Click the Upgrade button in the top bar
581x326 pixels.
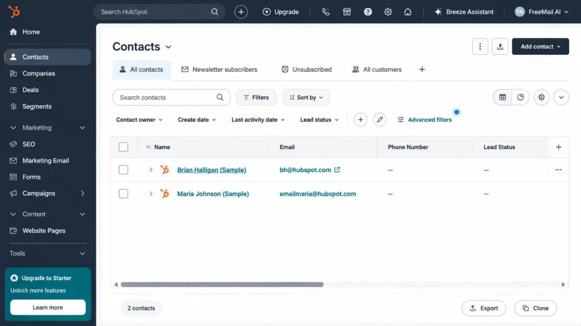click(x=280, y=12)
